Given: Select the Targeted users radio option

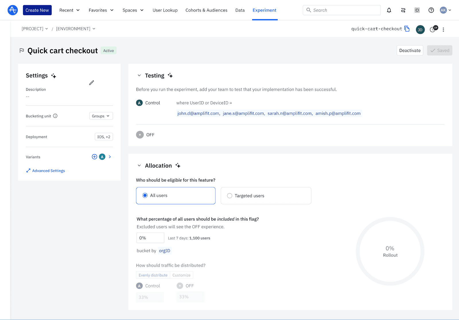Looking at the screenshot, I should click(x=229, y=196).
